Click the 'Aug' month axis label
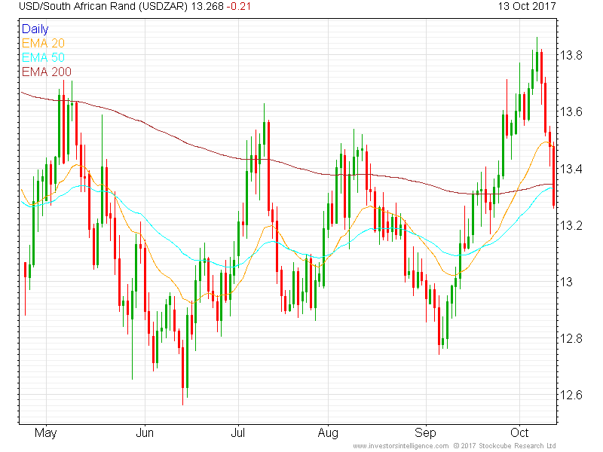Image resolution: width=603 pixels, height=452 pixels. point(328,433)
